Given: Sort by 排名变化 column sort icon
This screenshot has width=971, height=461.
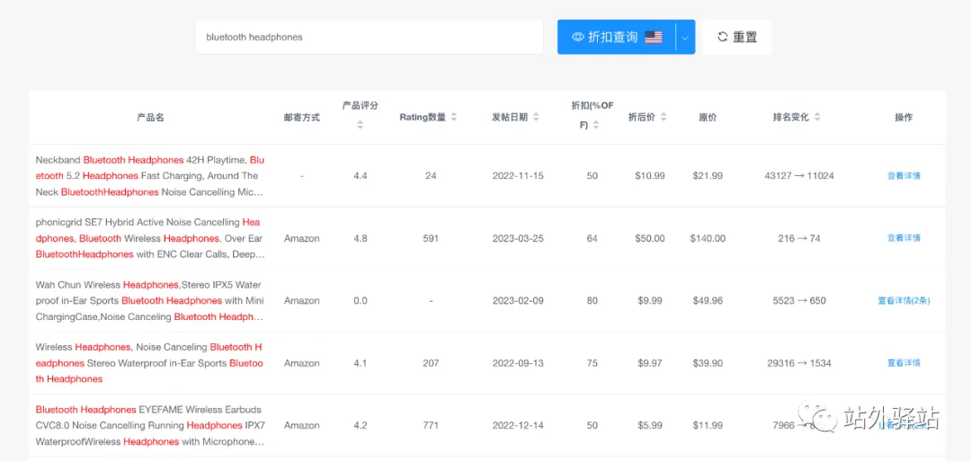Looking at the screenshot, I should 817,117.
